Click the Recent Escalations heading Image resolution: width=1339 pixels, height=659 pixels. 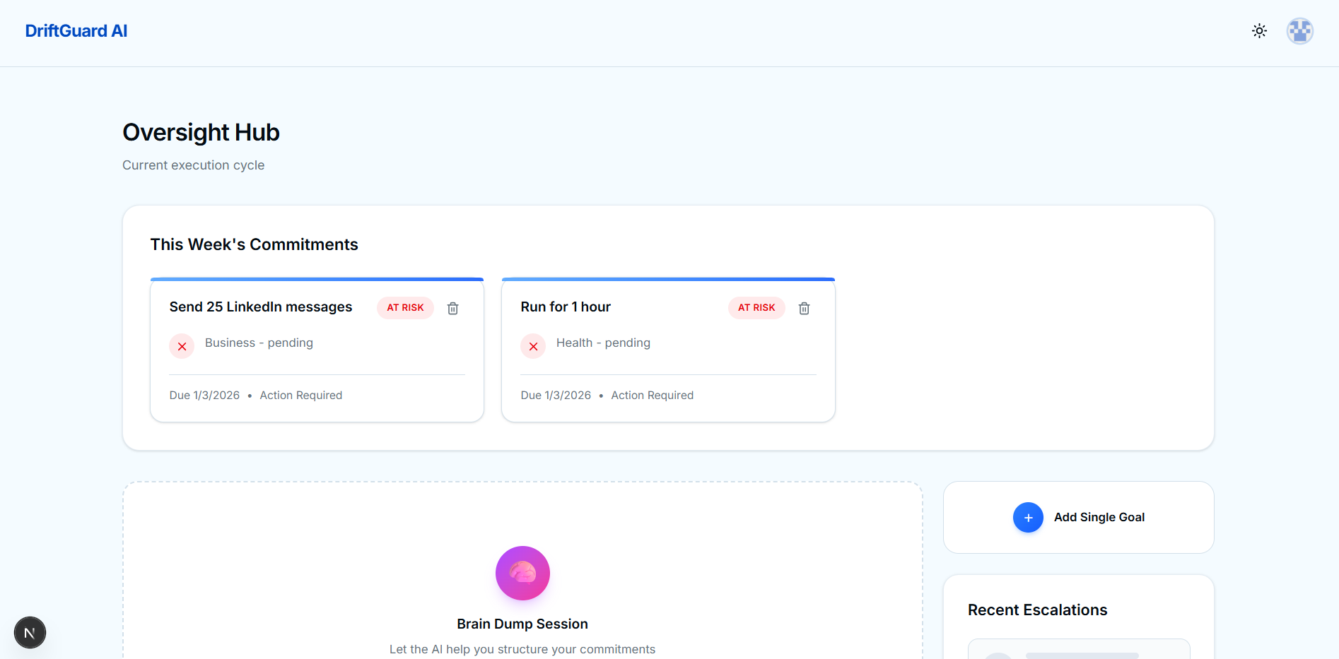click(1037, 610)
